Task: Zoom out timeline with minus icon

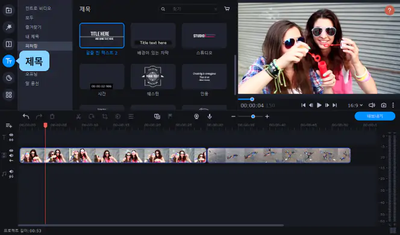Action: [x=233, y=117]
